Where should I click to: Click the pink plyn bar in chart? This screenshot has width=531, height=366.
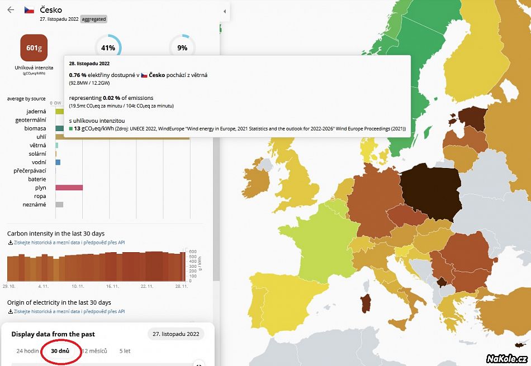(69, 187)
